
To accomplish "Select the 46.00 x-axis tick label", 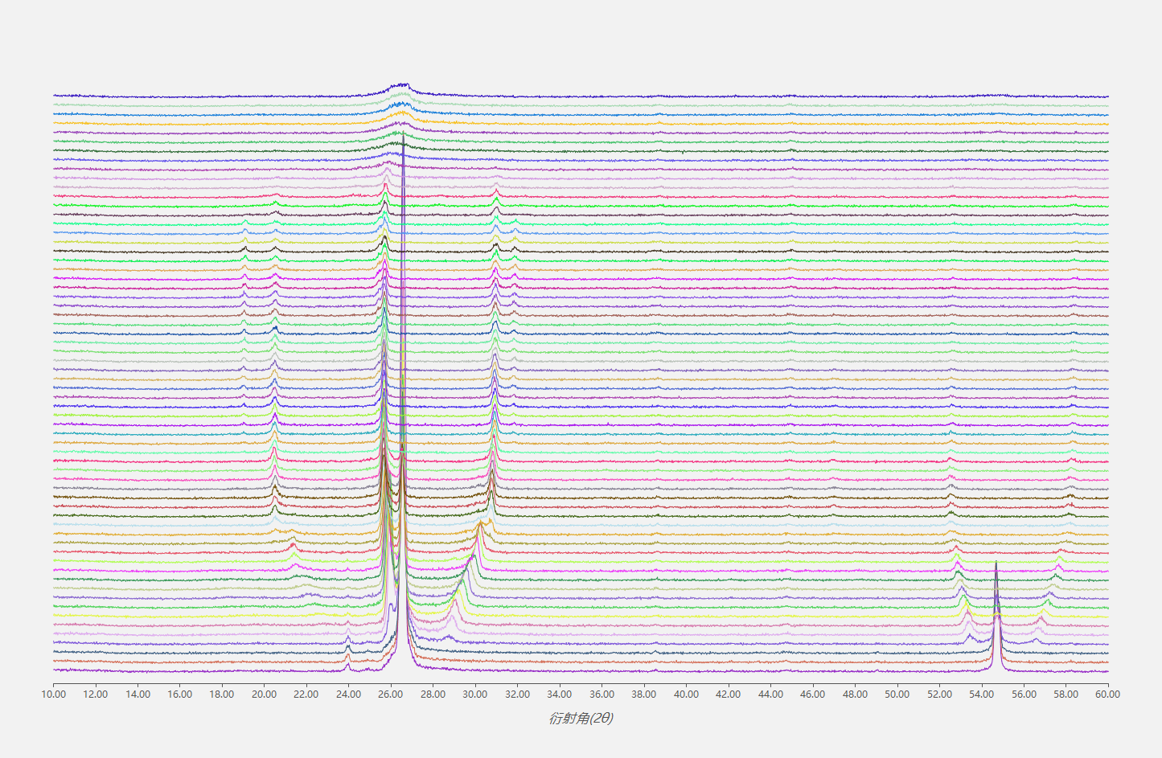I will click(812, 694).
